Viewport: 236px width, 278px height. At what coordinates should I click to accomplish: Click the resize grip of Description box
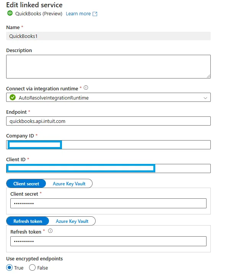tap(208, 76)
